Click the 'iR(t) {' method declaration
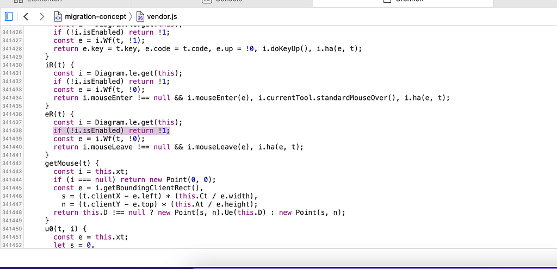Screen dimensions: 557x269 pos(59,65)
